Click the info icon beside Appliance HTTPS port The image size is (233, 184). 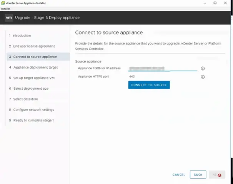[203, 77]
